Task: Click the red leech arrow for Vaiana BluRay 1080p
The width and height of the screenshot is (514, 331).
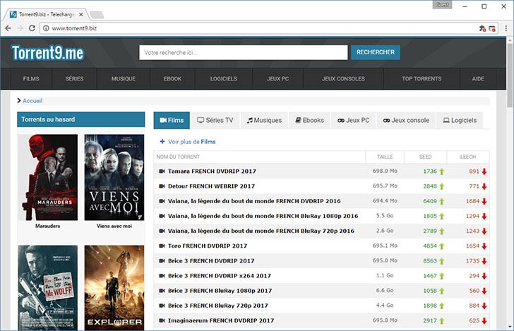Action: (x=484, y=216)
